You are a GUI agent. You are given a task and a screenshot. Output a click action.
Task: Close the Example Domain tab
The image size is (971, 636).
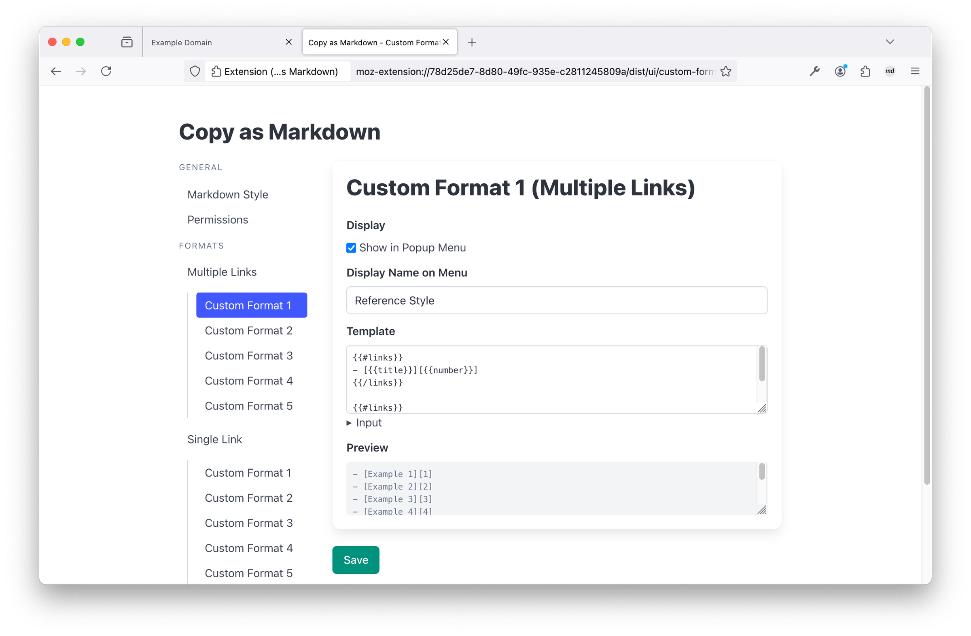pos(289,42)
